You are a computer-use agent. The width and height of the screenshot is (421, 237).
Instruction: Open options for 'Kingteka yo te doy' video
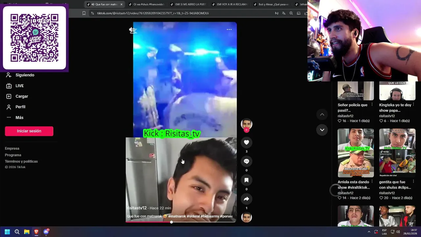point(413,105)
